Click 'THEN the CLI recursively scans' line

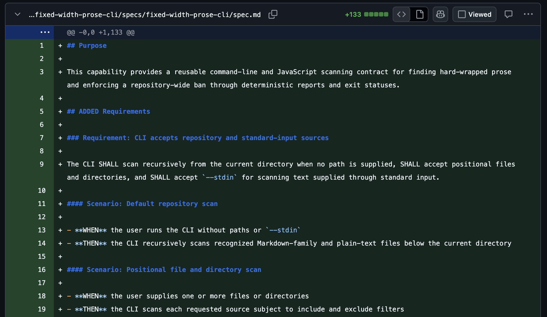coord(289,243)
